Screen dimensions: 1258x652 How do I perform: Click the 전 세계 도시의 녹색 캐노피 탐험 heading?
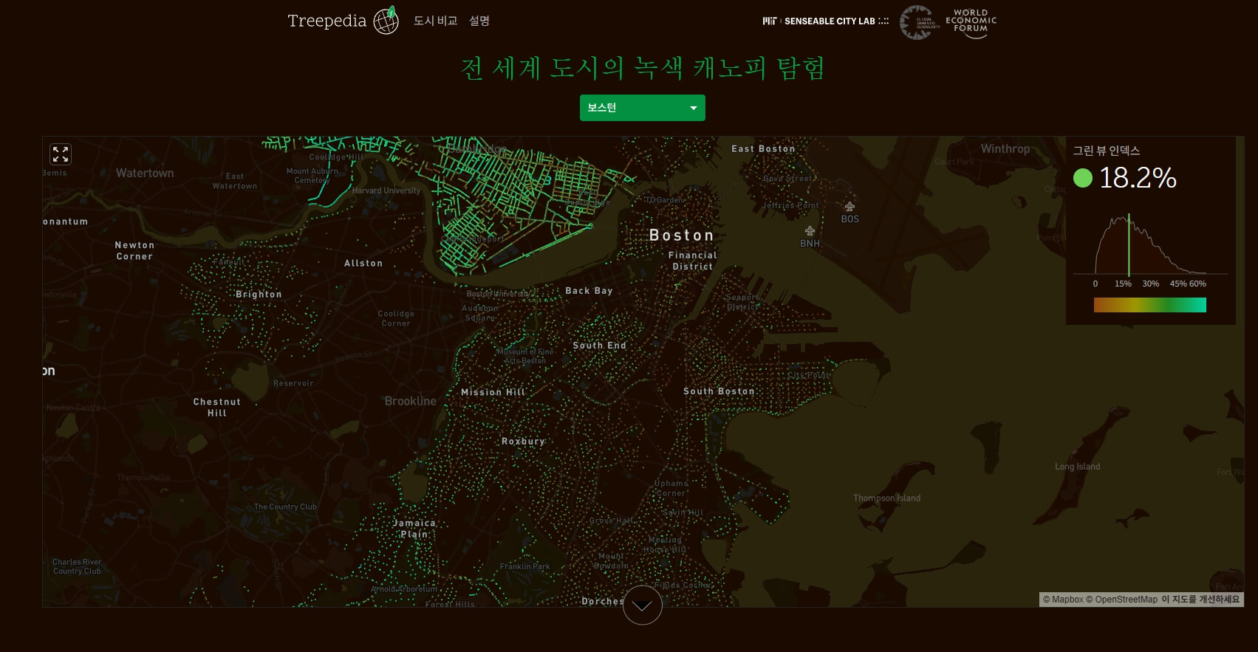pyautogui.click(x=643, y=68)
